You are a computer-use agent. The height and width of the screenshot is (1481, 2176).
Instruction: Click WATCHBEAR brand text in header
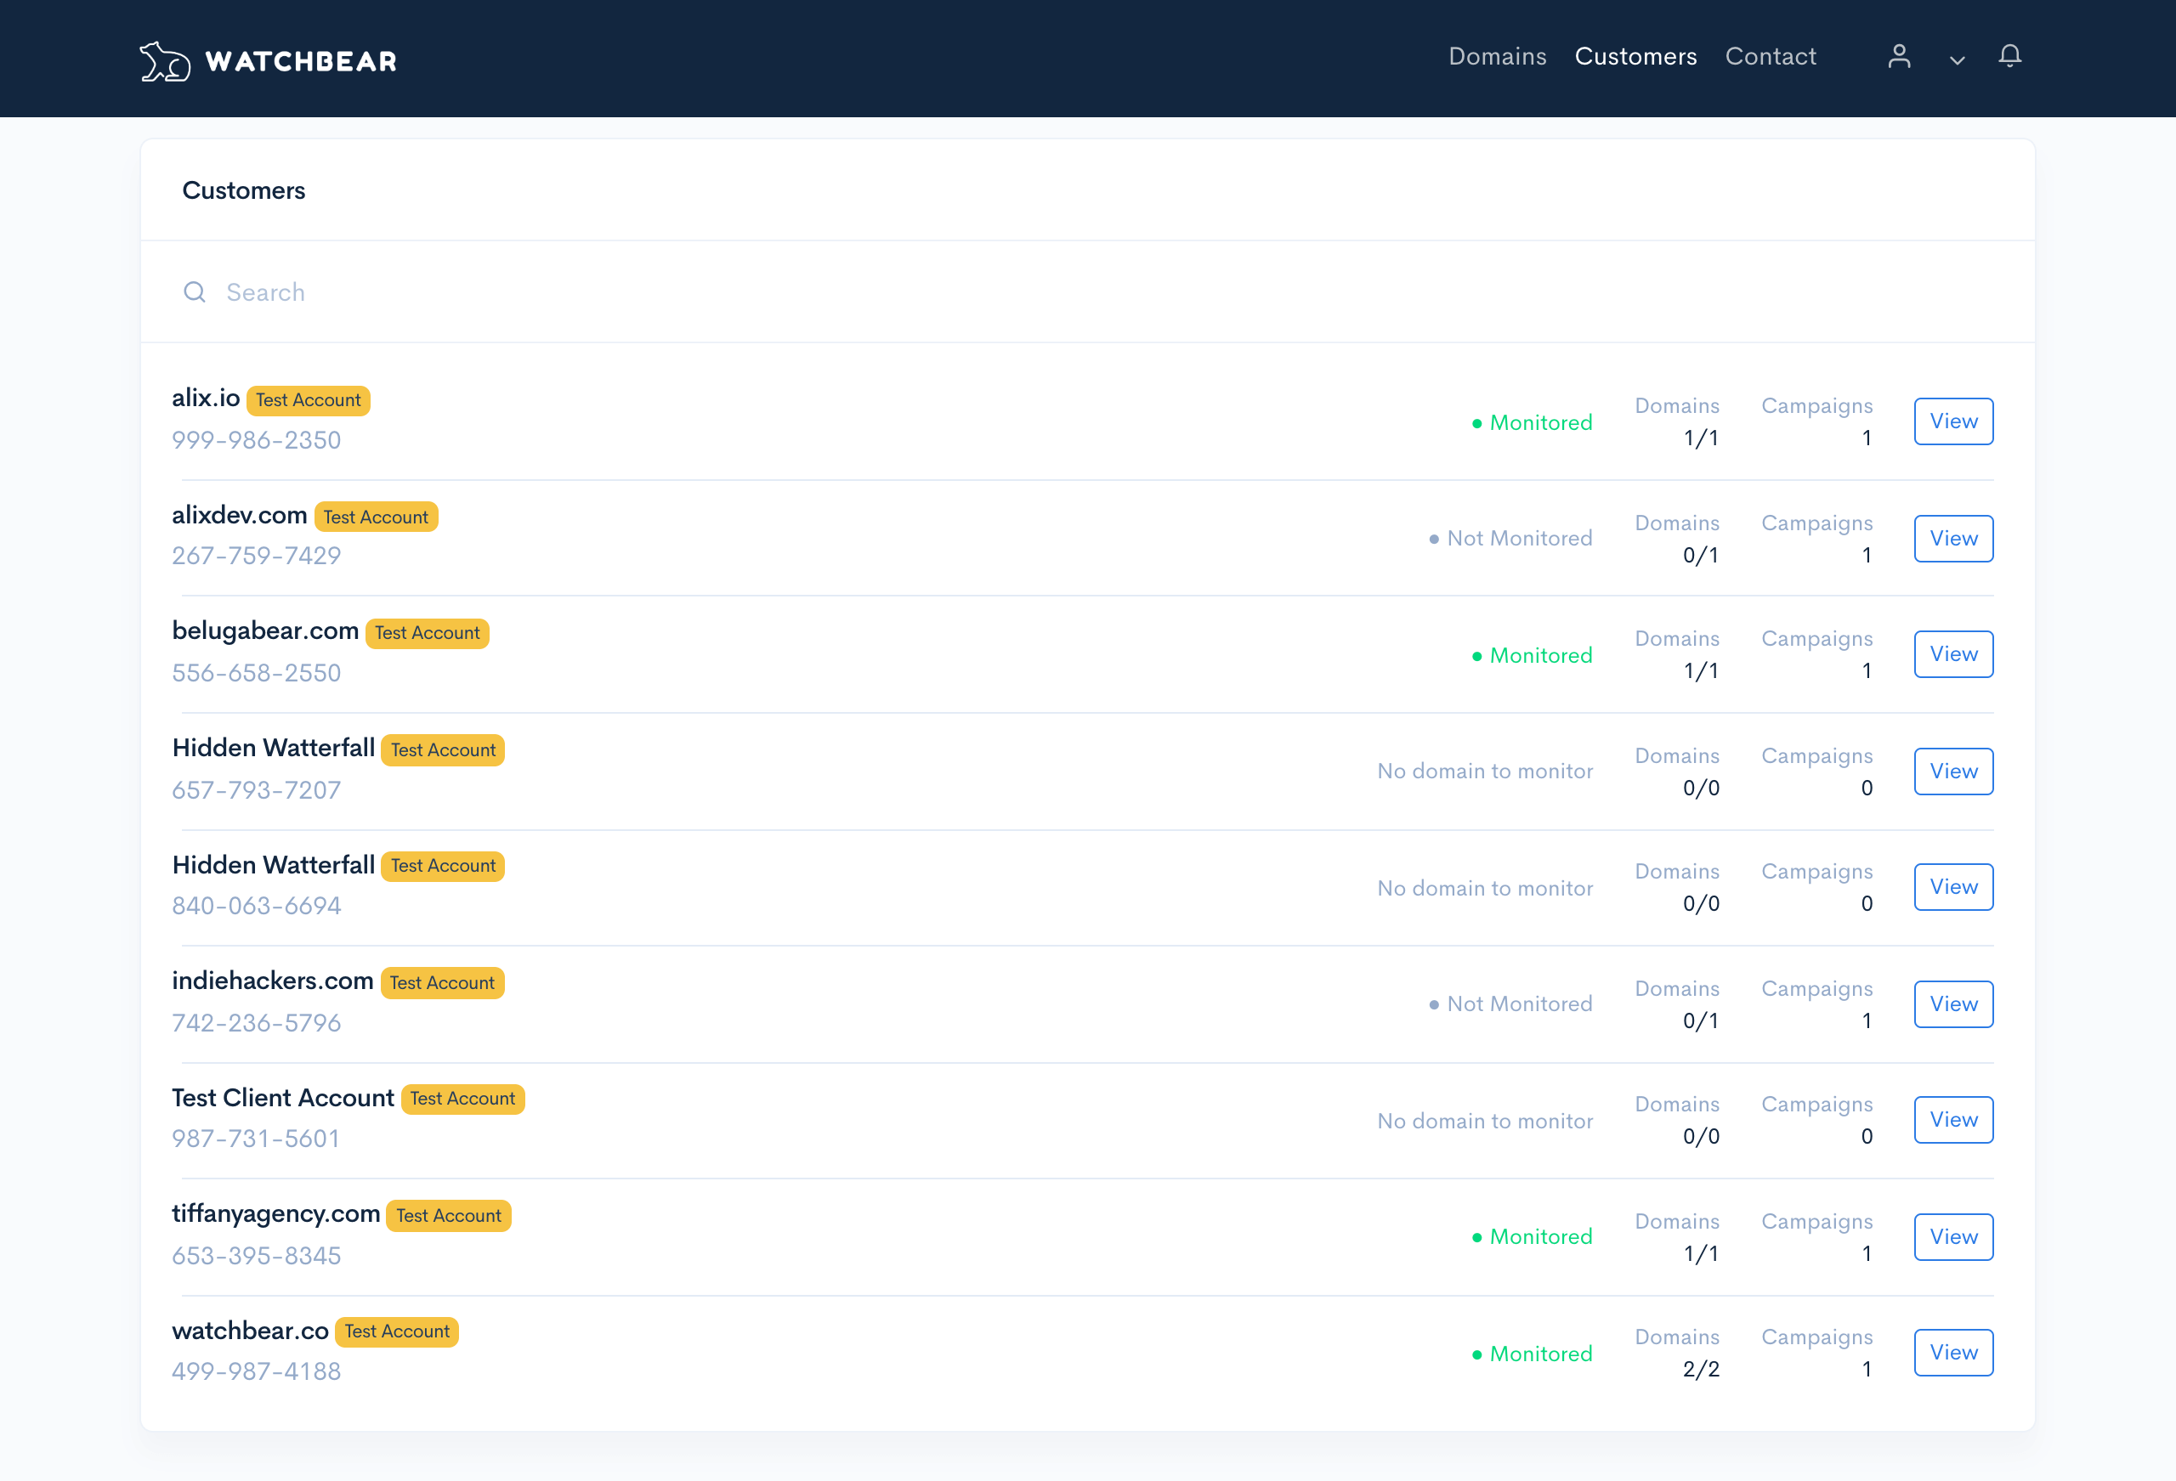301,62
